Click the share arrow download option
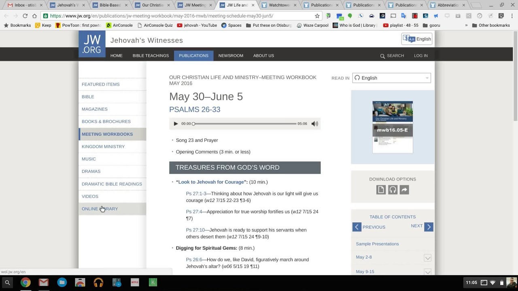Image resolution: width=518 pixels, height=291 pixels. click(x=404, y=190)
